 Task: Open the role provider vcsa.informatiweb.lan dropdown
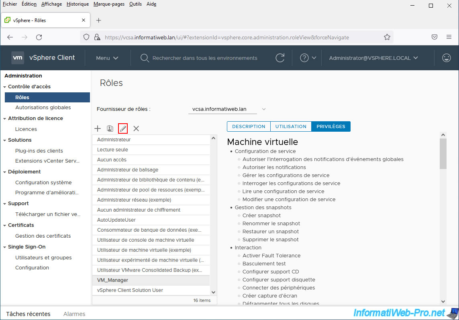(x=227, y=109)
